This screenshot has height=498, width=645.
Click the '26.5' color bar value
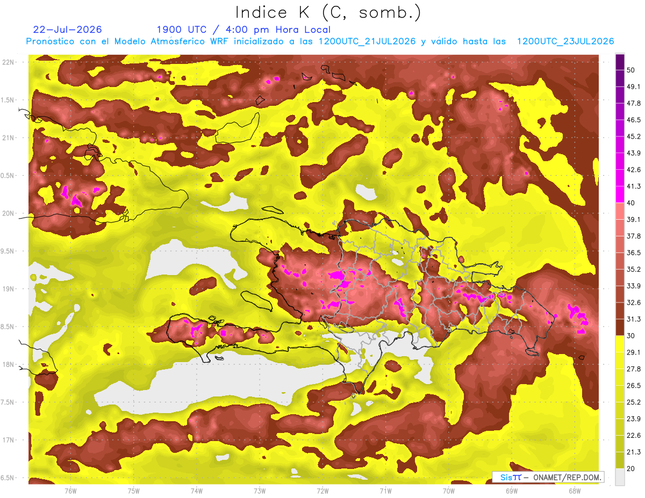(634, 386)
